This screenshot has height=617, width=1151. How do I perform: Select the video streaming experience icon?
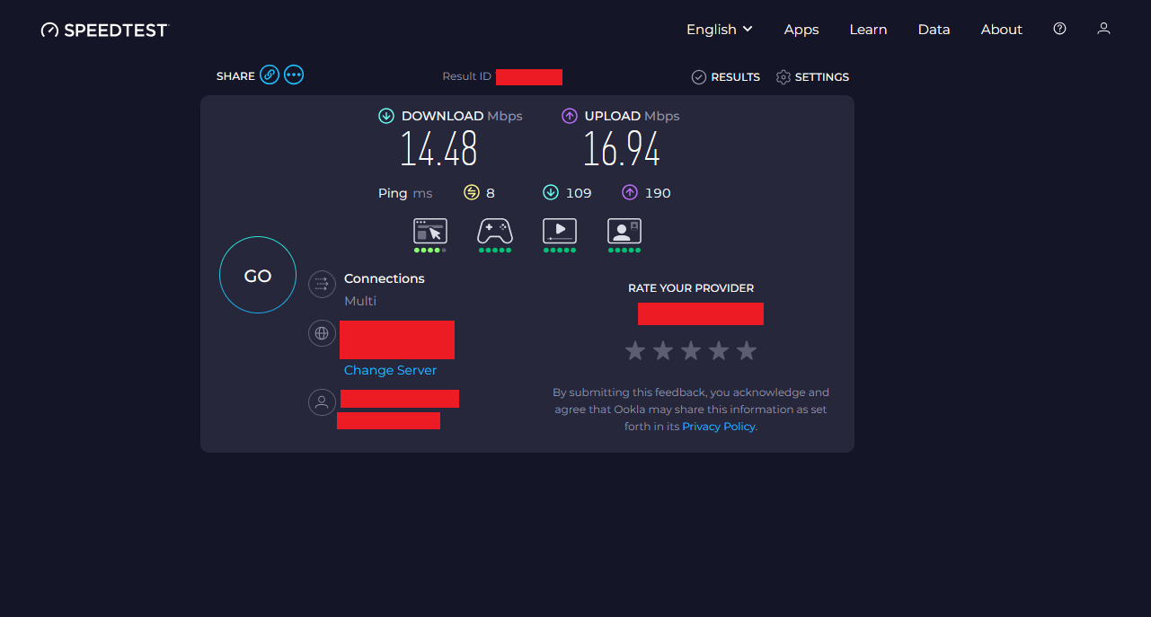click(560, 231)
